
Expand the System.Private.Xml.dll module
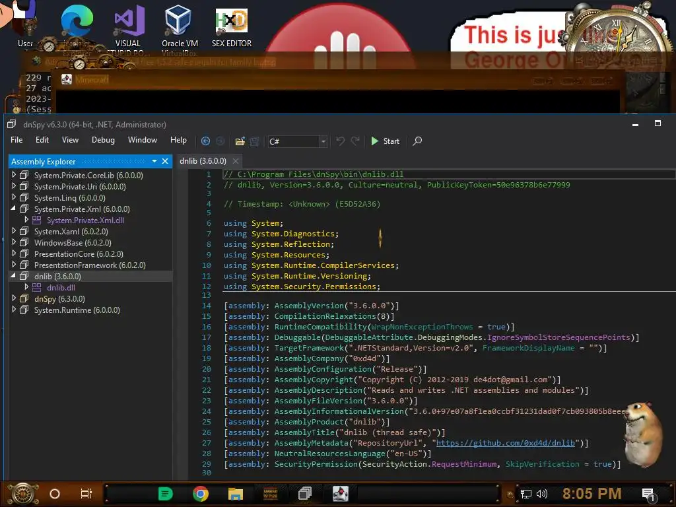pyautogui.click(x=26, y=219)
